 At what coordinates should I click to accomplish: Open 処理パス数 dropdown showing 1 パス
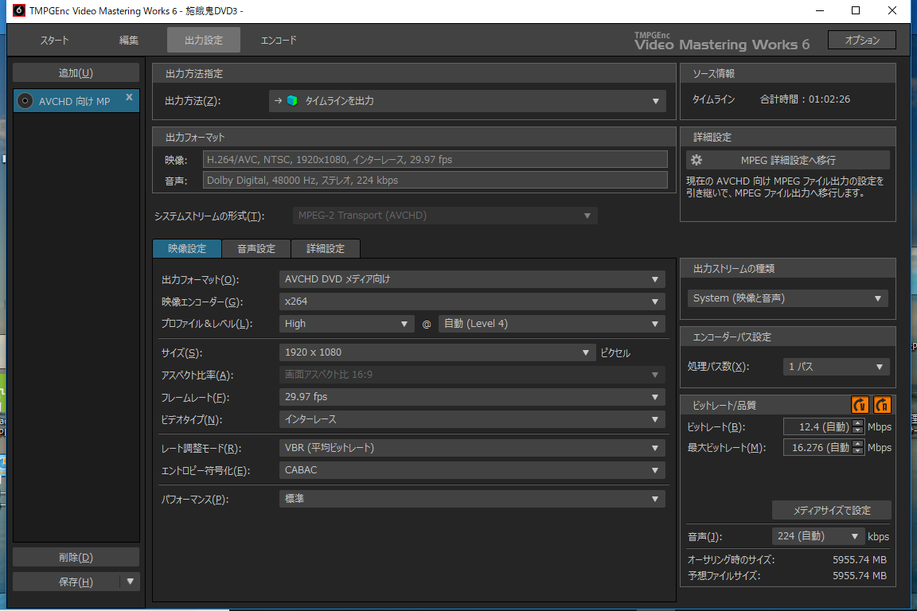836,367
